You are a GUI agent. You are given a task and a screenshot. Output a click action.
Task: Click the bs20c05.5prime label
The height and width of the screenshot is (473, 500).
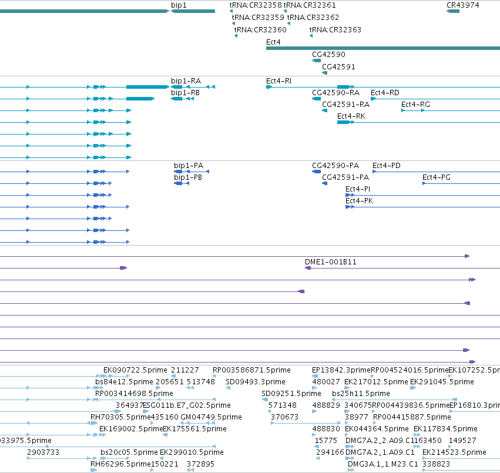pyautogui.click(x=129, y=452)
